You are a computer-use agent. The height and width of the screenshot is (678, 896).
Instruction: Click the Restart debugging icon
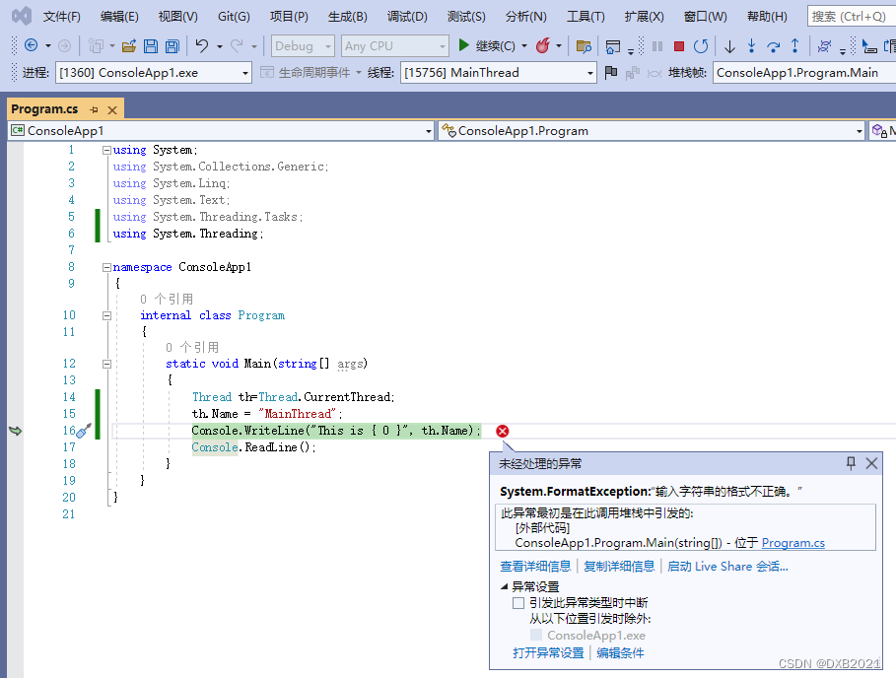701,46
